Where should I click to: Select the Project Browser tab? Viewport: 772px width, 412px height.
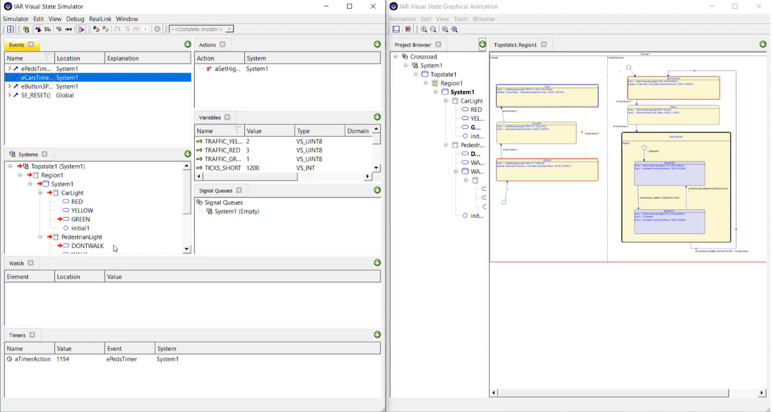point(413,45)
